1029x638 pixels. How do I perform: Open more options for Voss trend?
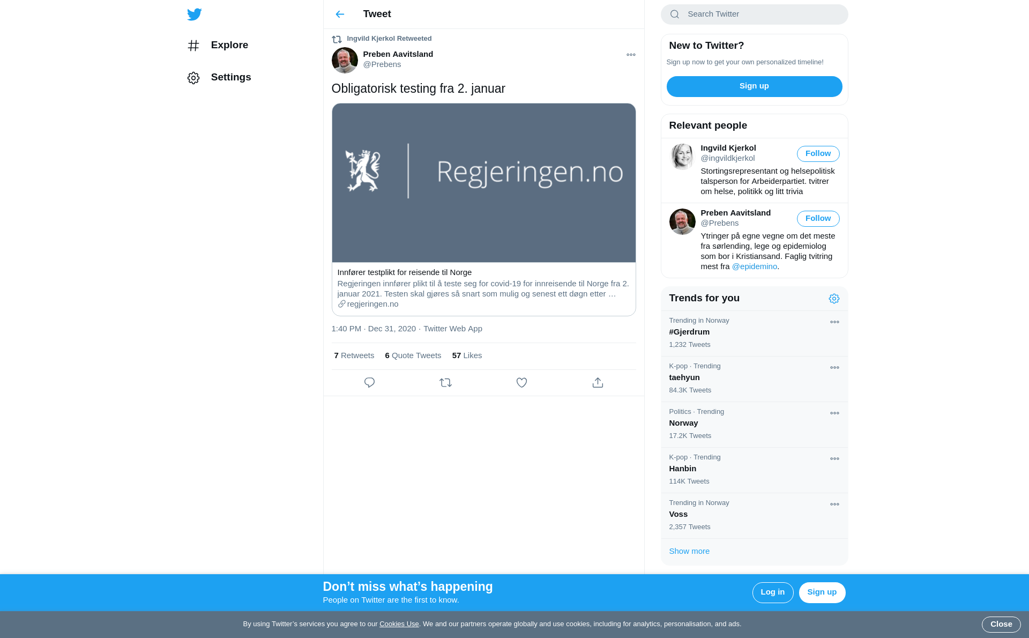pyautogui.click(x=834, y=505)
